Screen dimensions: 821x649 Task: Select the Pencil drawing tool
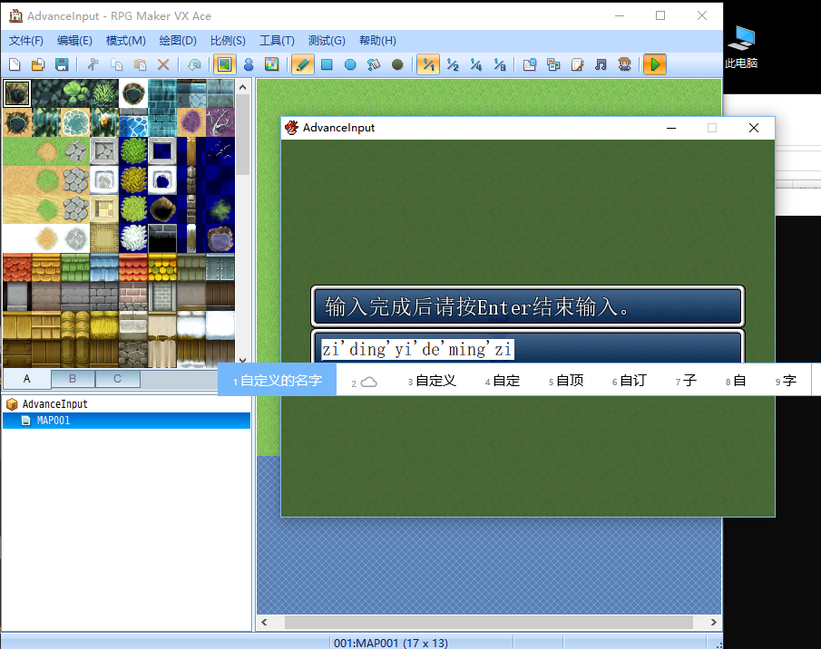(x=303, y=64)
